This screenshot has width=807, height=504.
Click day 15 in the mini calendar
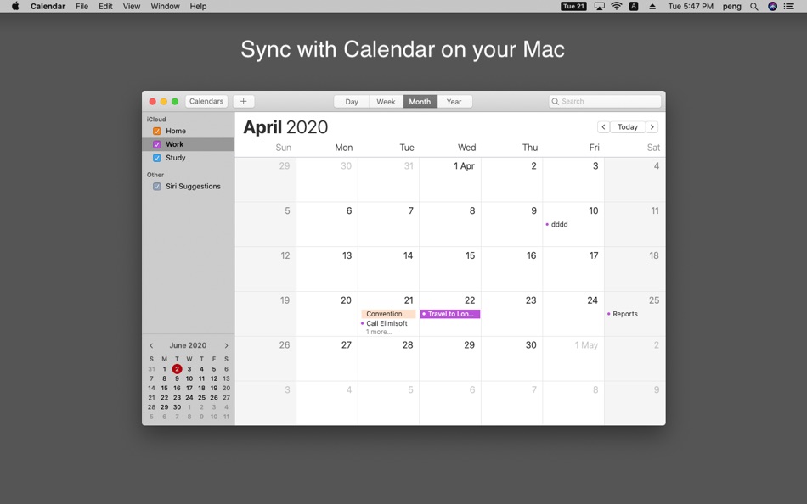coord(164,389)
